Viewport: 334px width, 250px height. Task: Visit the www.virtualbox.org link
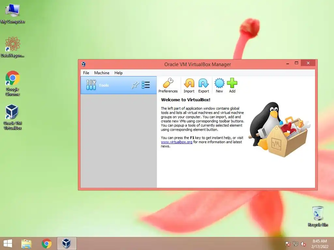pyautogui.click(x=176, y=142)
